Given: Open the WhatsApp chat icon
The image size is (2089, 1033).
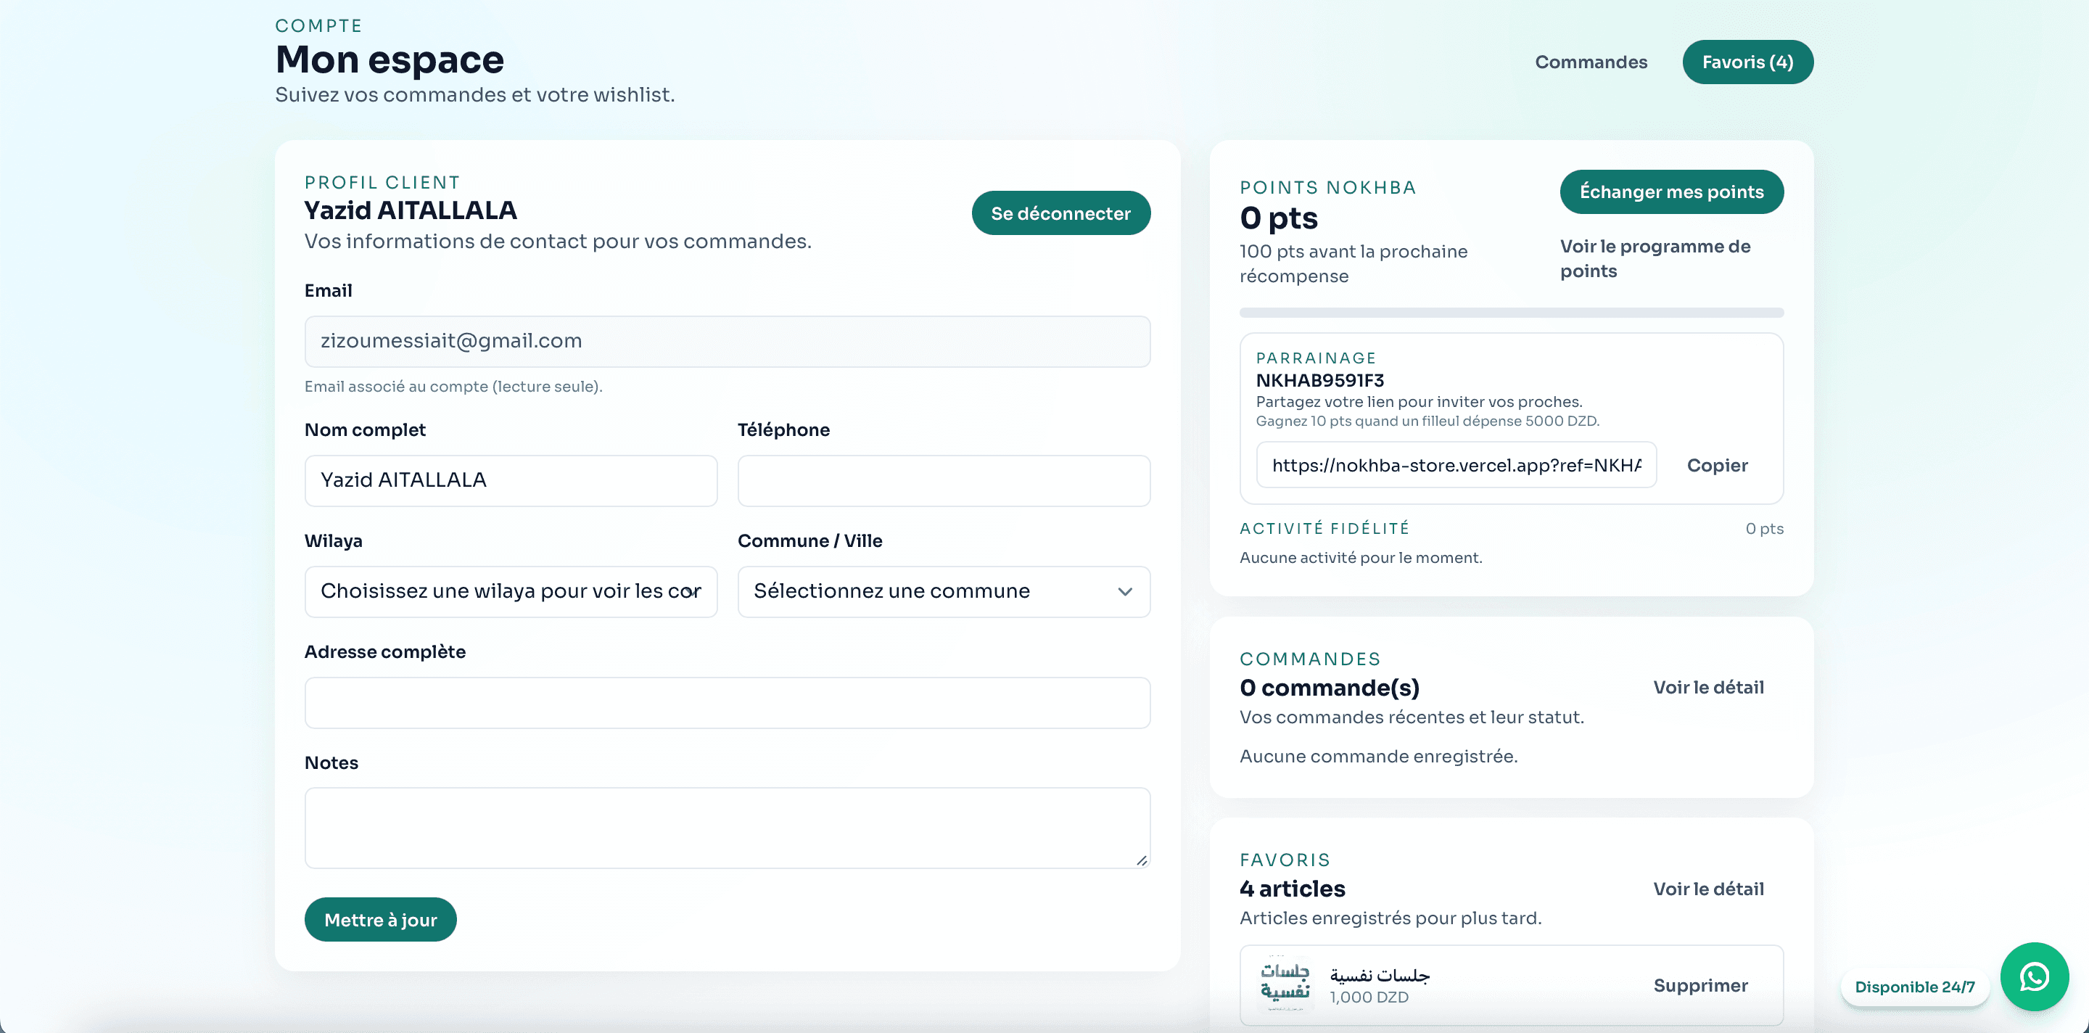Looking at the screenshot, I should (x=2034, y=976).
